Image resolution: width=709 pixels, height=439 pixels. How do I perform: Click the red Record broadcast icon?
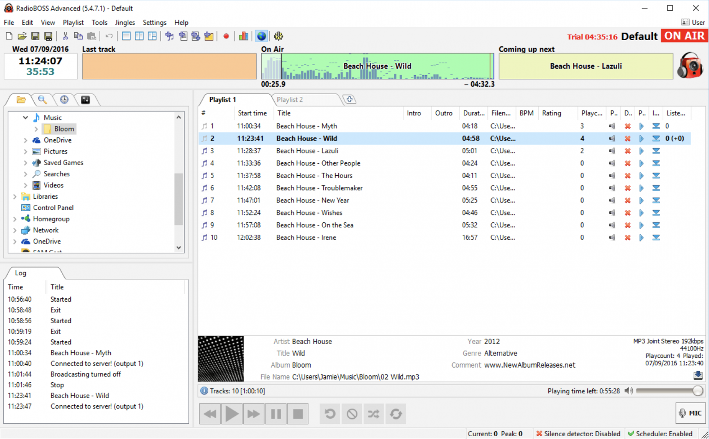coord(226,36)
